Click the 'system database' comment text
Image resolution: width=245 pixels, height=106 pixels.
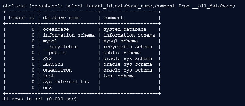pyautogui.click(x=125, y=29)
